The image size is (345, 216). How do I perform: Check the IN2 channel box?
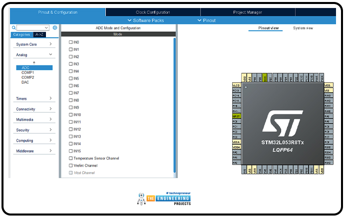coord(70,56)
